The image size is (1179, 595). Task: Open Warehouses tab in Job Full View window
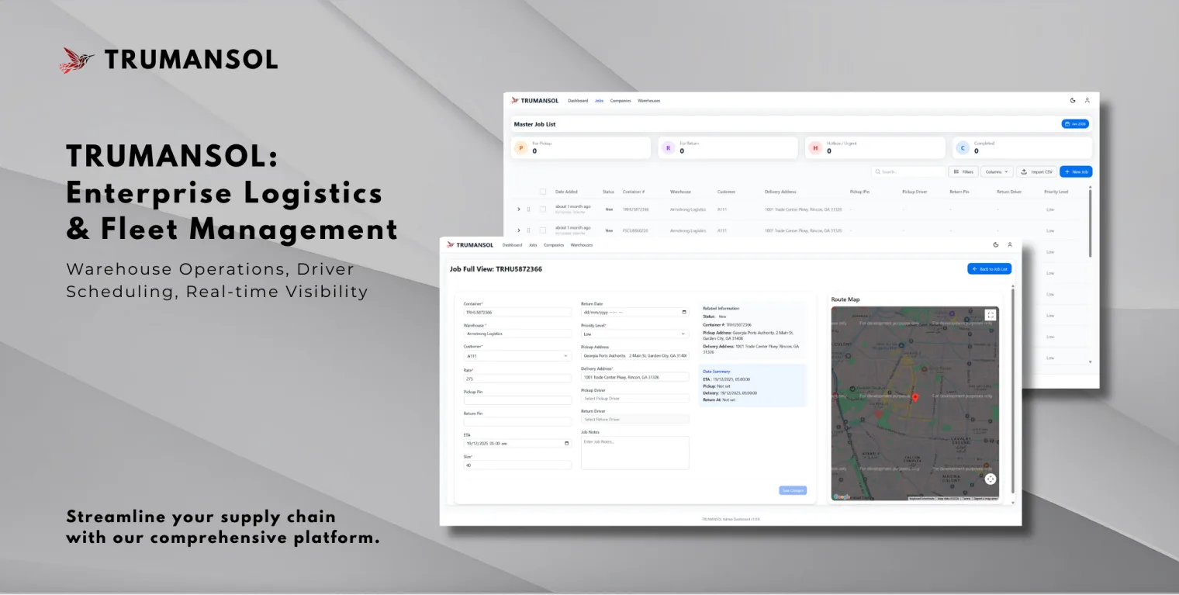582,245
